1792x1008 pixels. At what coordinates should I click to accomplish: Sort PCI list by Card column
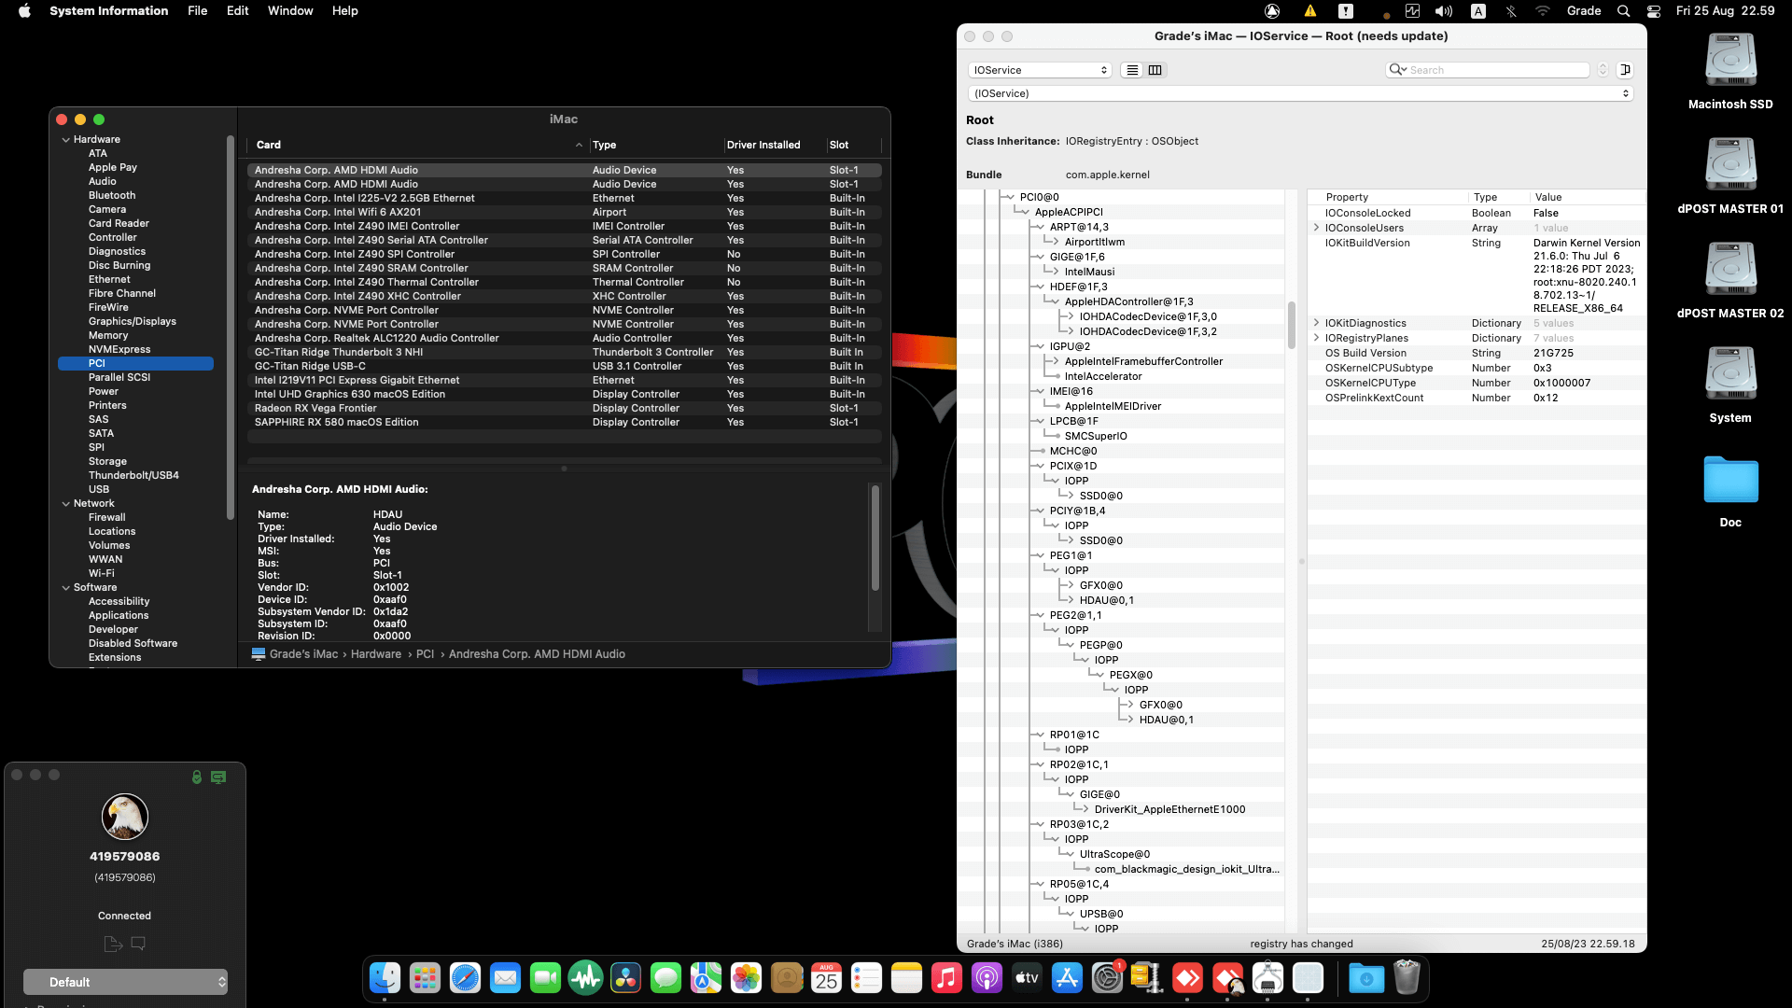pos(418,145)
